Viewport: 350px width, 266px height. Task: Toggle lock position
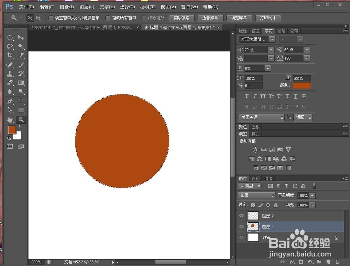click(x=268, y=205)
